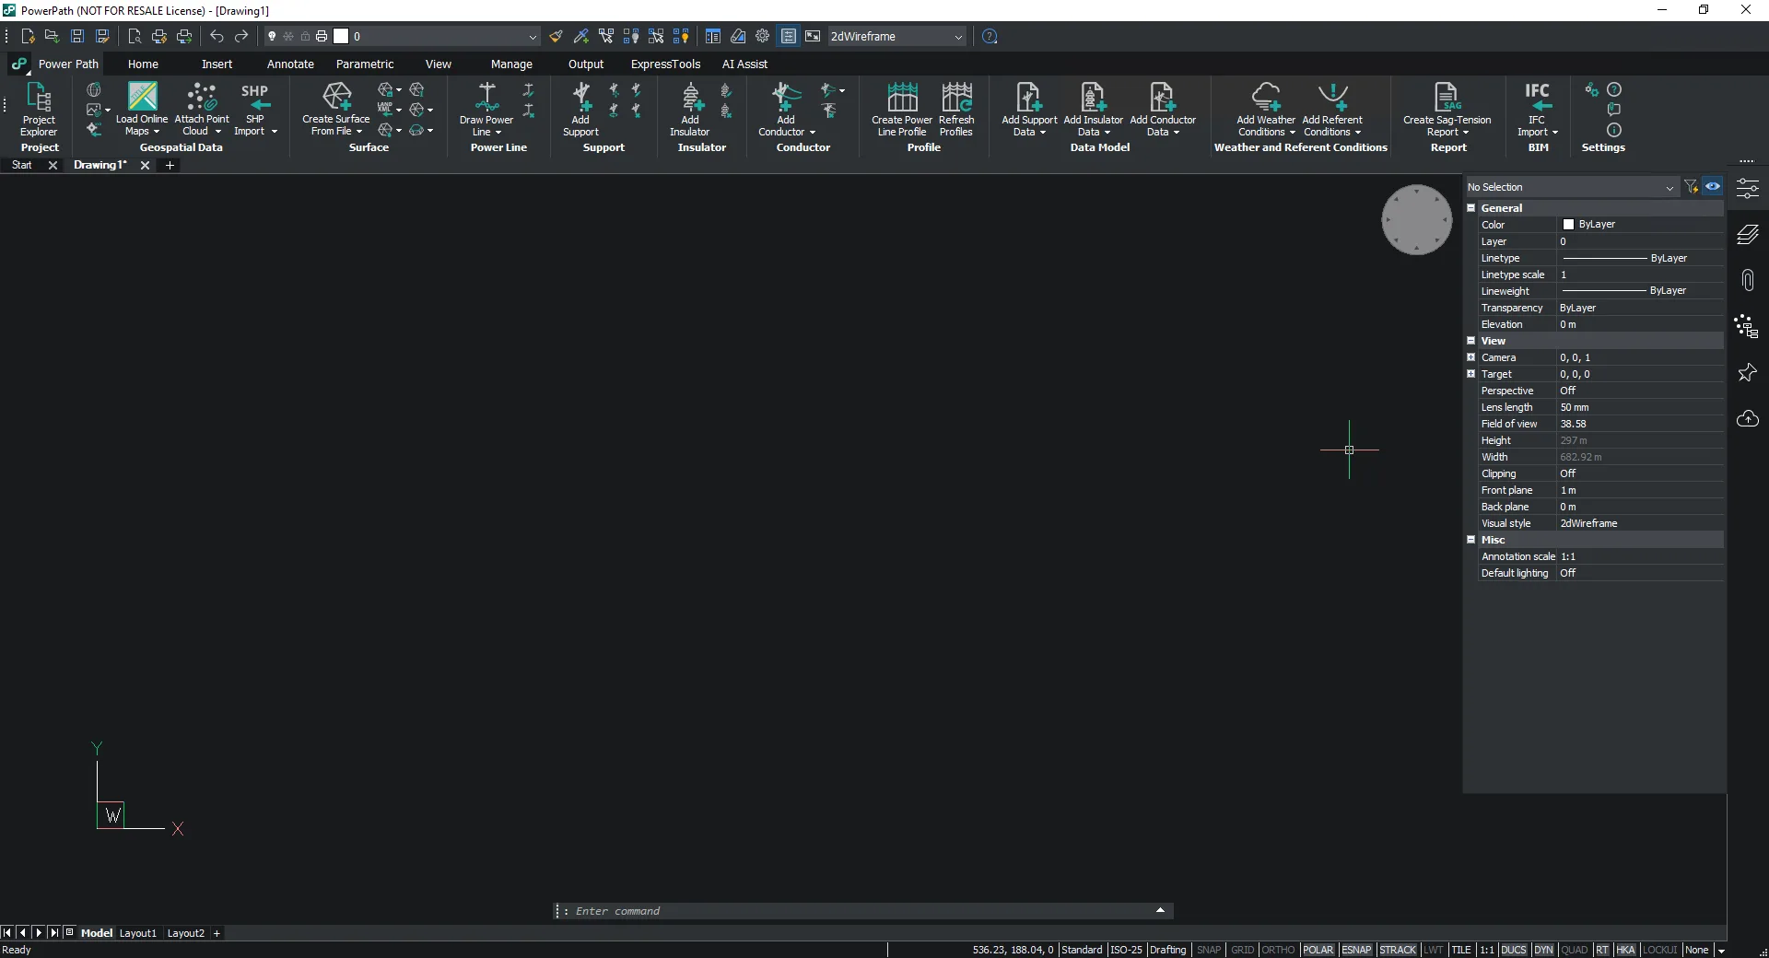Click the quick select filter icon
Viewport: 1769px width, 958px height.
(1691, 187)
